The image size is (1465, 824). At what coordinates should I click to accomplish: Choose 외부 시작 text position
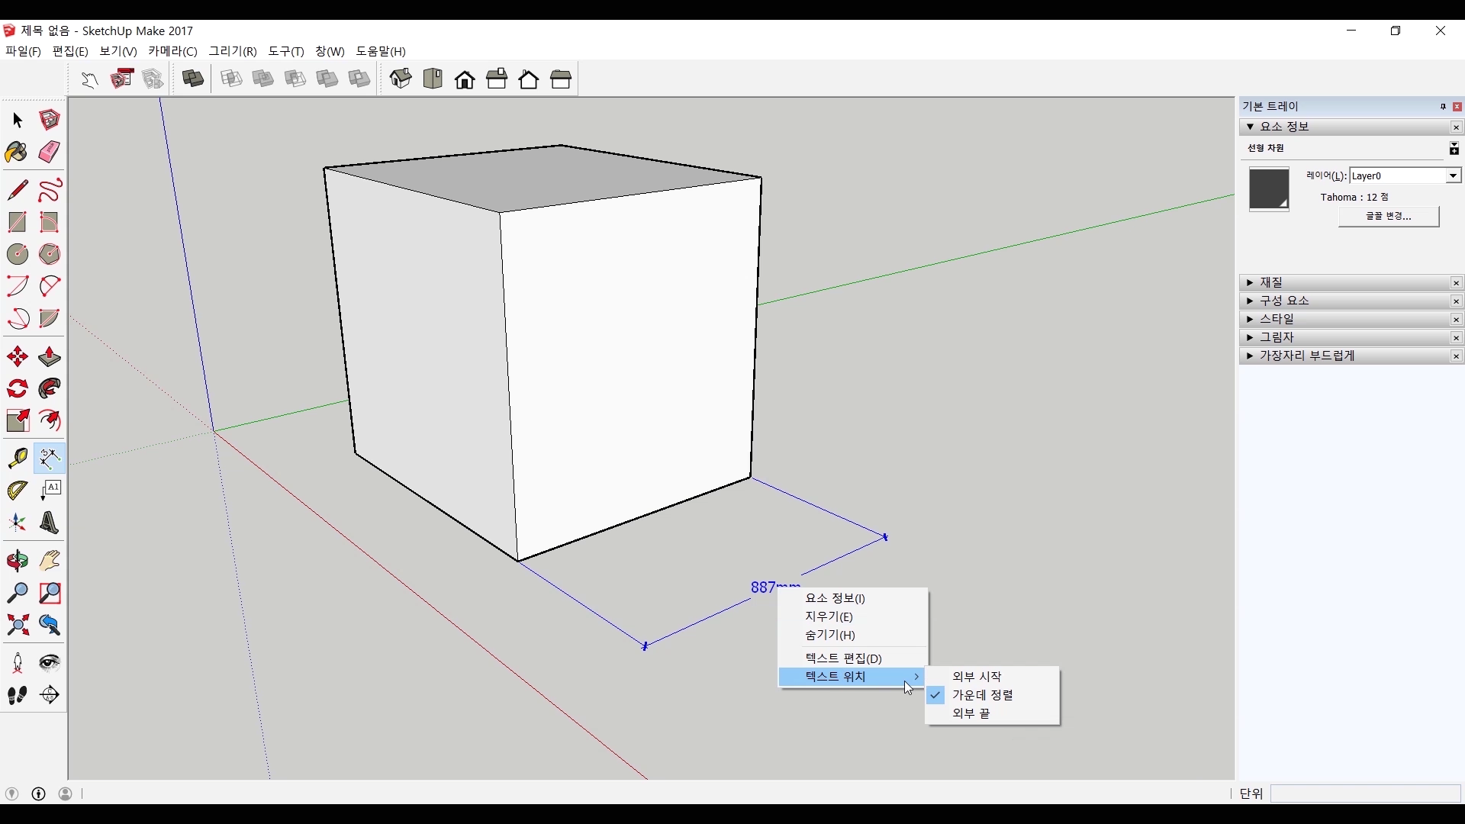[x=977, y=677]
